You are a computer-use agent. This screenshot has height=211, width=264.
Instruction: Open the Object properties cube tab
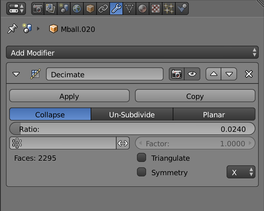point(90,9)
